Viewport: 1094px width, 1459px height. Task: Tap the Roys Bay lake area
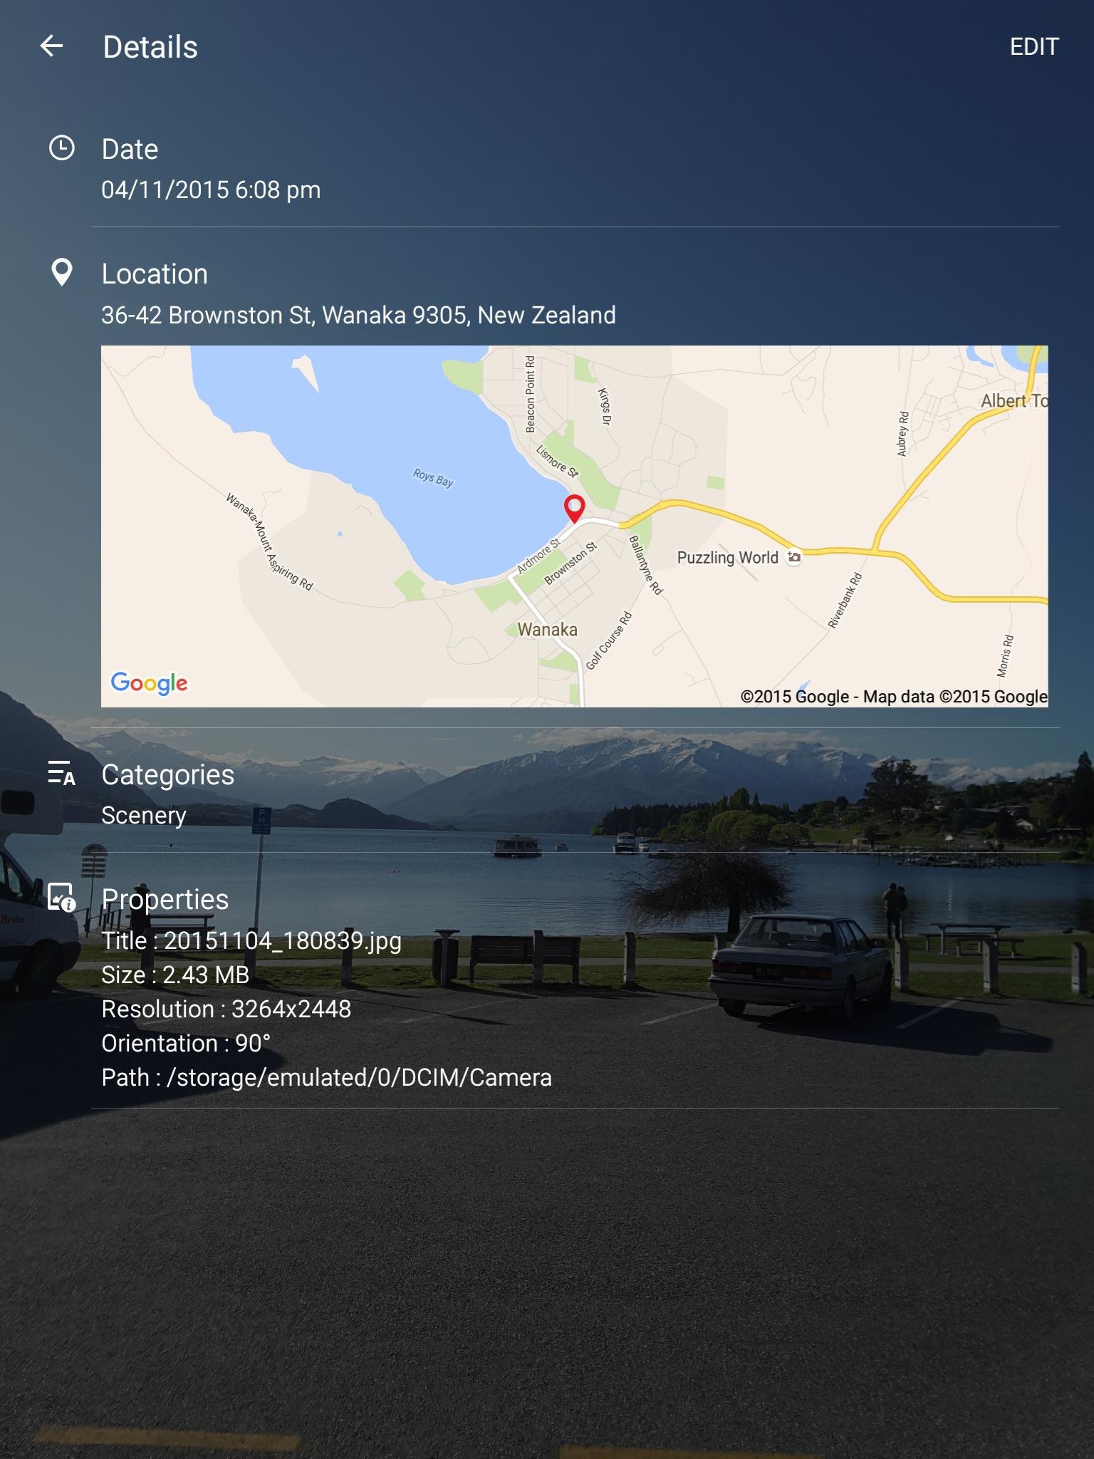tap(433, 477)
